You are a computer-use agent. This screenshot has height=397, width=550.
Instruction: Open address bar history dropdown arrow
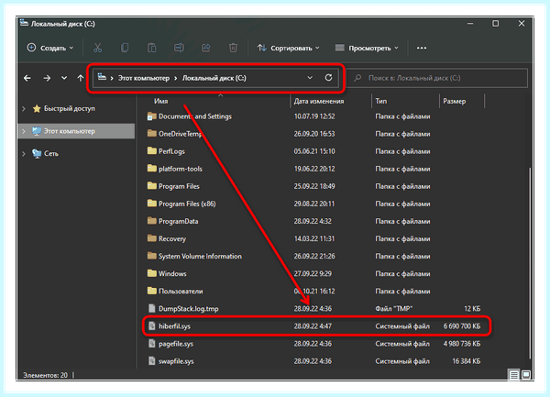coord(310,78)
